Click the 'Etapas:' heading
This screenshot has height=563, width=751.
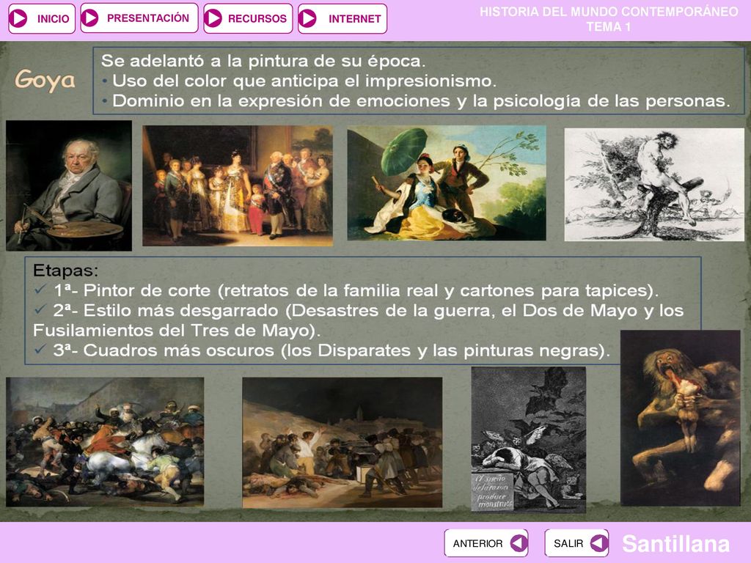65,271
